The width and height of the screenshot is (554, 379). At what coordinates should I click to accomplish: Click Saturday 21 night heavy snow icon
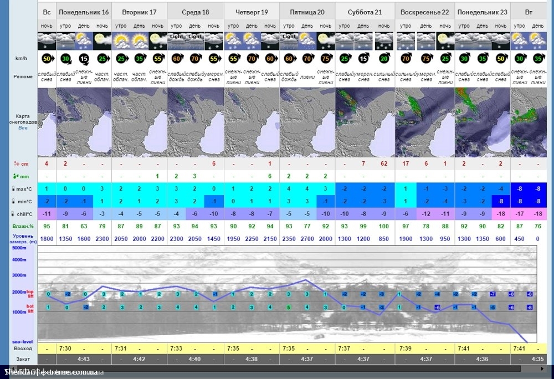(x=383, y=40)
